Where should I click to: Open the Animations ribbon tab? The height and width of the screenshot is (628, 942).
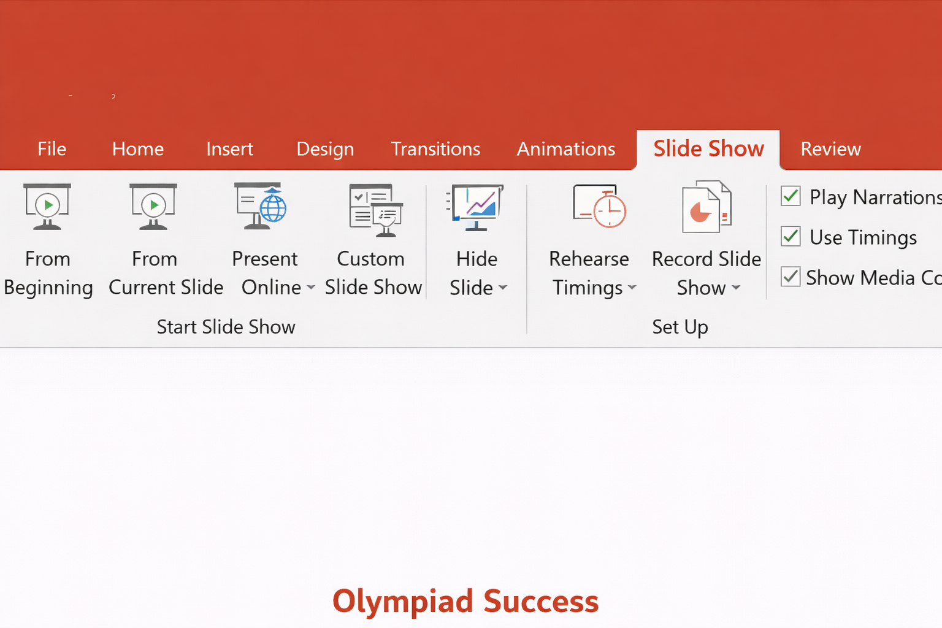[565, 149]
